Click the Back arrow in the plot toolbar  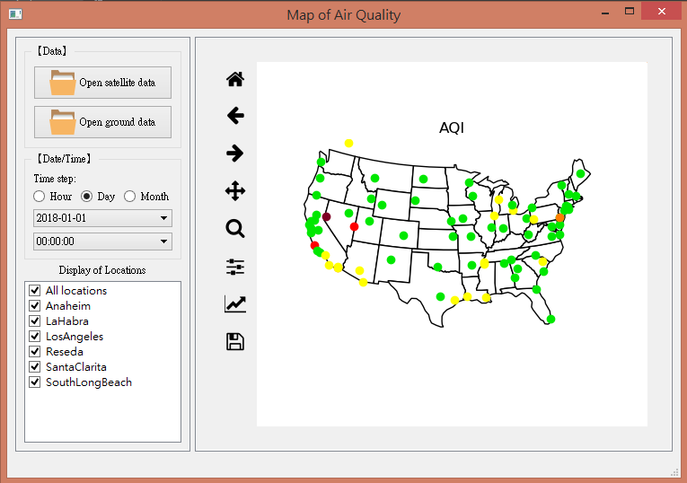[x=235, y=116]
